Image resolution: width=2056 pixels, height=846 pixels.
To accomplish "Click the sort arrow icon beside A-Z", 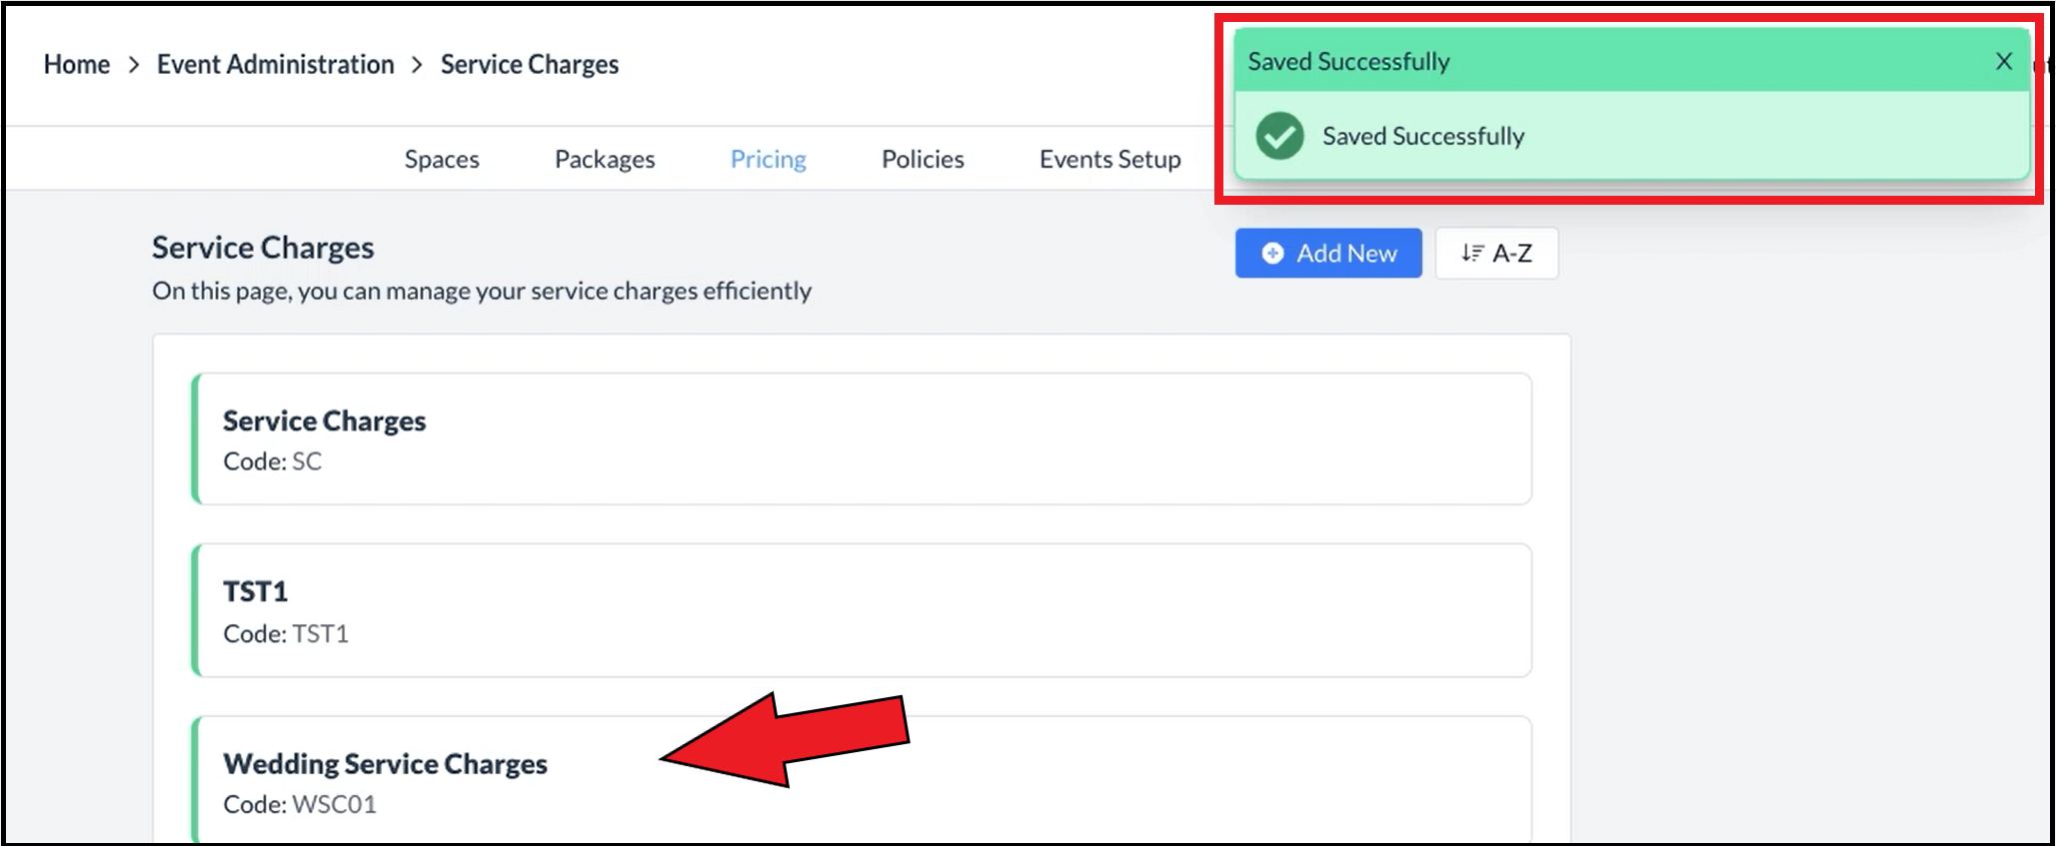I will coord(1471,254).
